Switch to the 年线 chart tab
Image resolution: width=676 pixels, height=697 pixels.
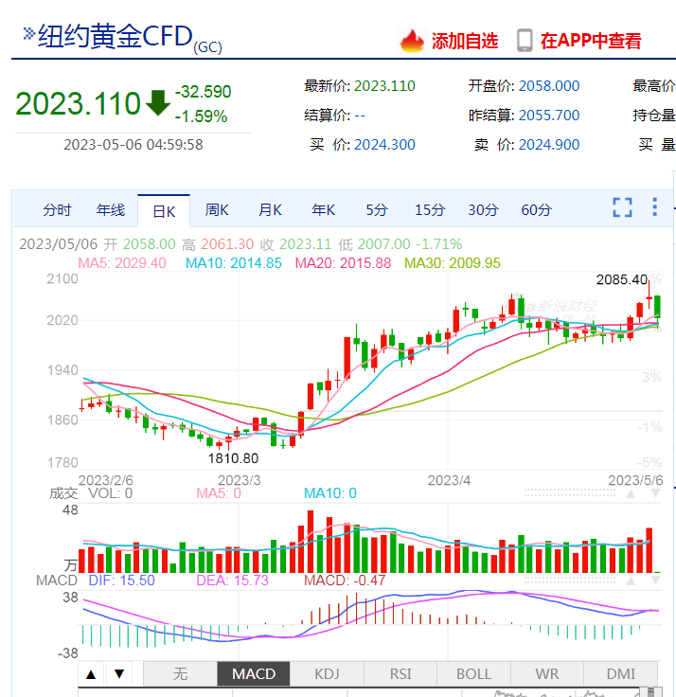click(x=111, y=210)
